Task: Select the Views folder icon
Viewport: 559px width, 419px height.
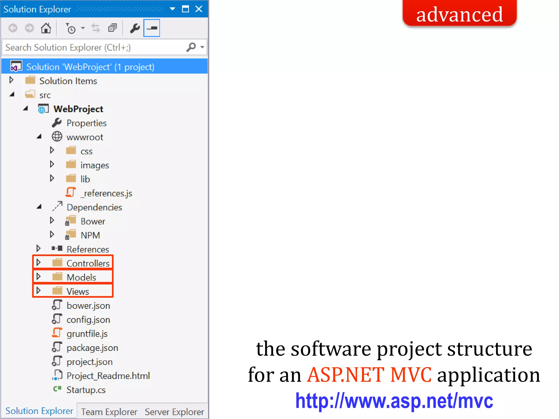Action: 57,291
